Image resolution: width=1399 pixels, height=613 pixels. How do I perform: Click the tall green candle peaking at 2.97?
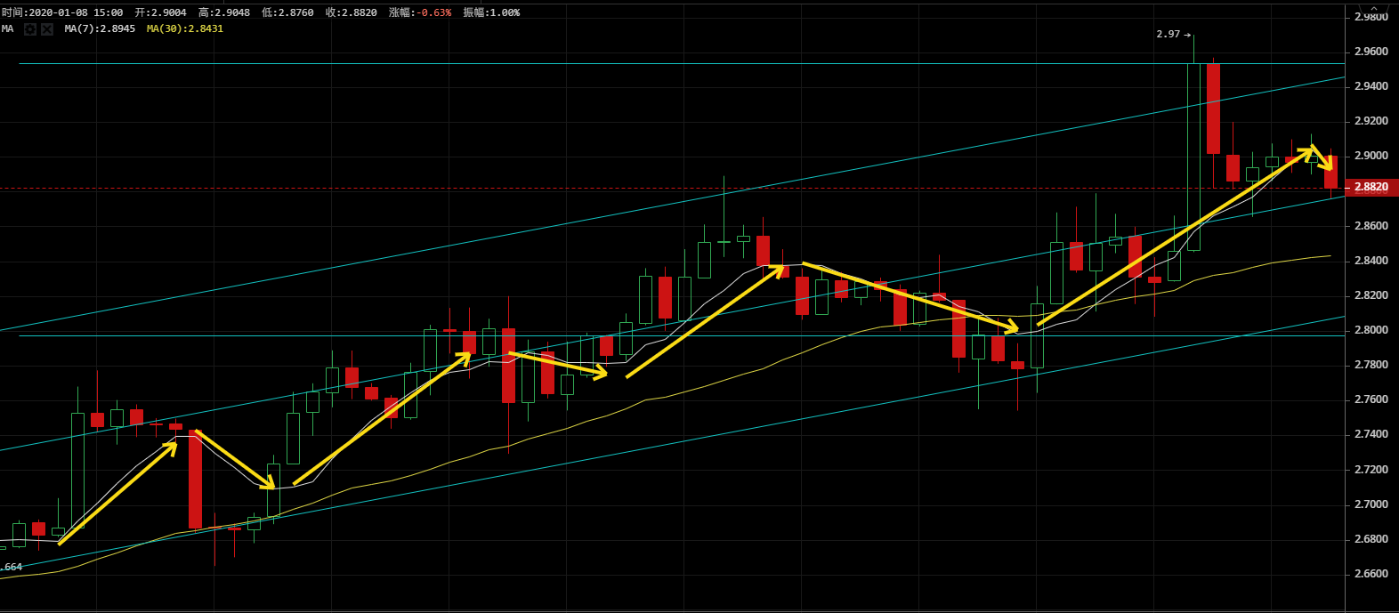pos(1193,157)
